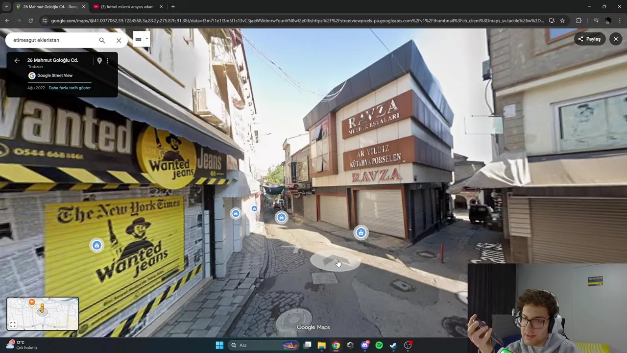
Task: Close Street View with the X button
Action: point(616,39)
